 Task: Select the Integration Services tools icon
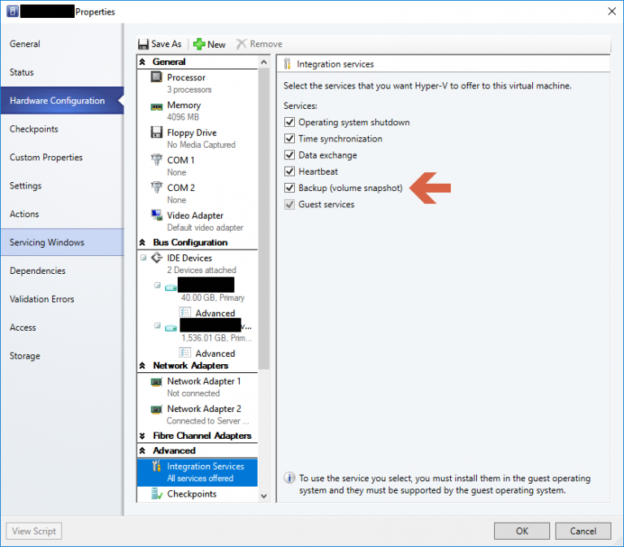(156, 466)
